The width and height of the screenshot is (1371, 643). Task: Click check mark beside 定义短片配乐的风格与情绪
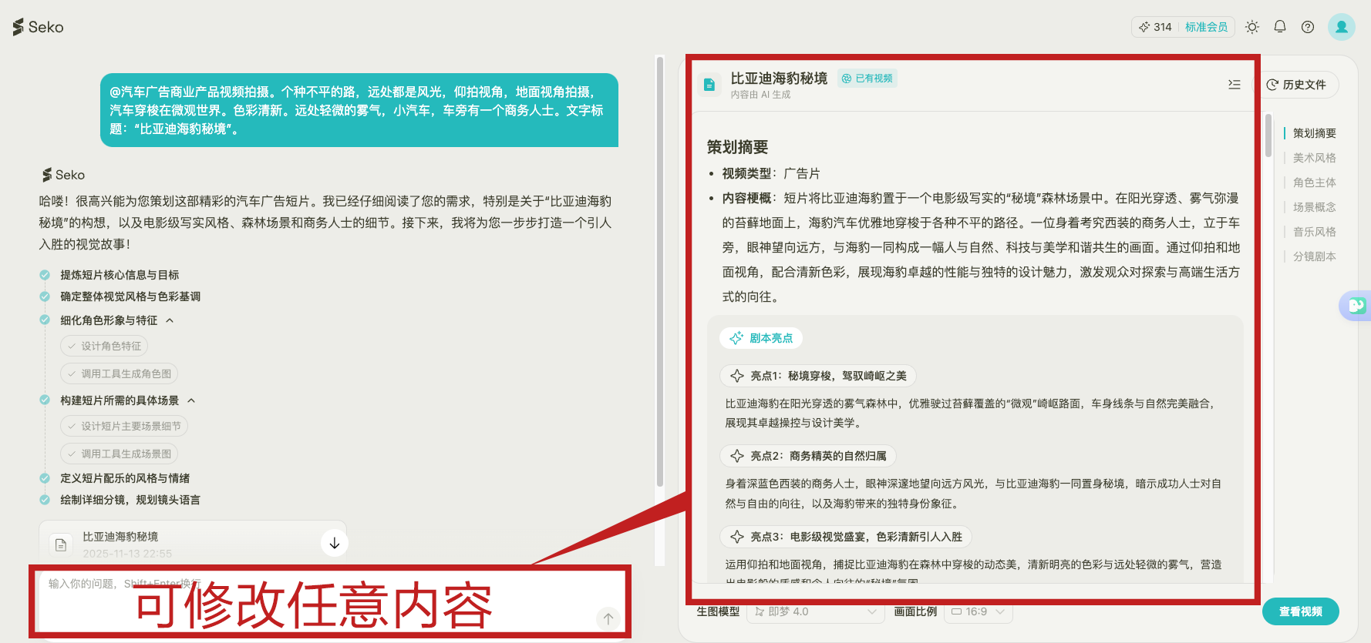click(45, 478)
